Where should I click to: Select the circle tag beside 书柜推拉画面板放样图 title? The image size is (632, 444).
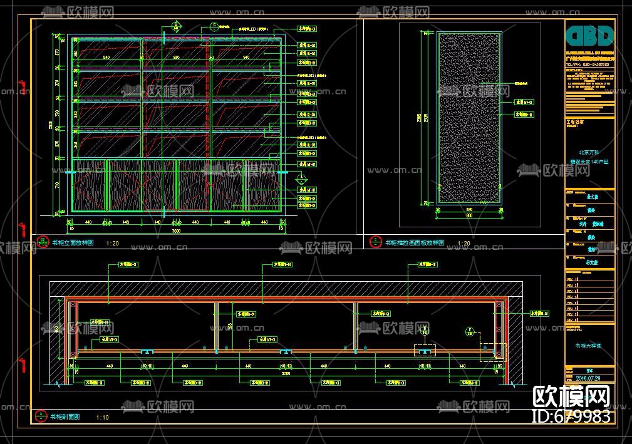point(375,242)
